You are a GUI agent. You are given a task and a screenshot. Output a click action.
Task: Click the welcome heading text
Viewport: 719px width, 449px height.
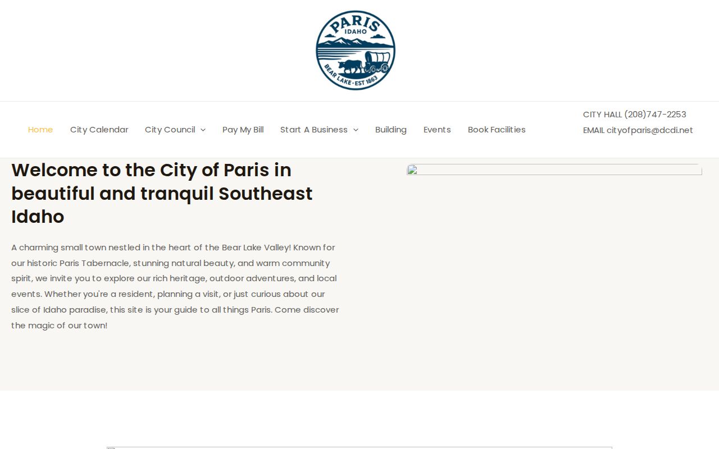coord(162,193)
